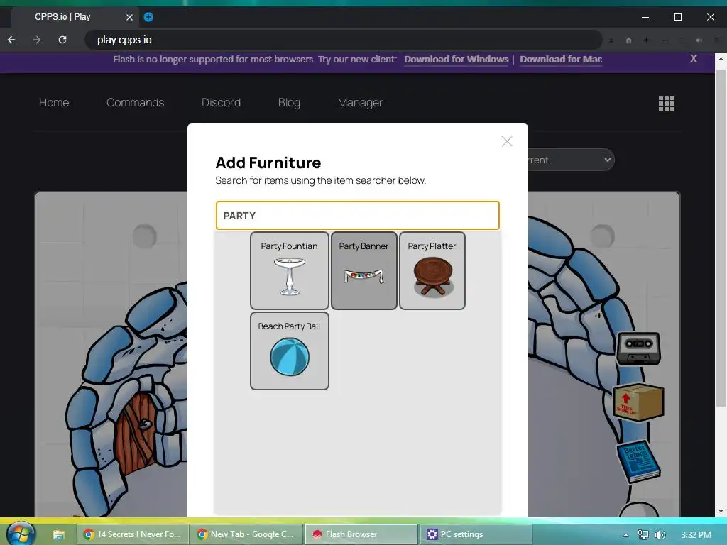Click the page scrollbar
The height and width of the screenshot is (545, 727).
(721, 238)
